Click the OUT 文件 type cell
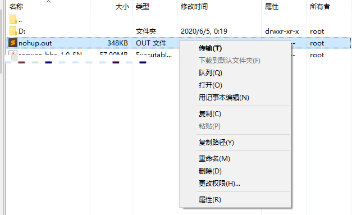Screen dimensions: 352x215 151,43
